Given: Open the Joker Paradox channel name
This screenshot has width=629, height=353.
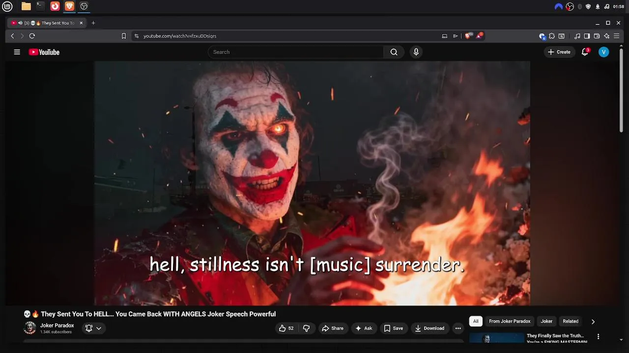Looking at the screenshot, I should [x=57, y=326].
